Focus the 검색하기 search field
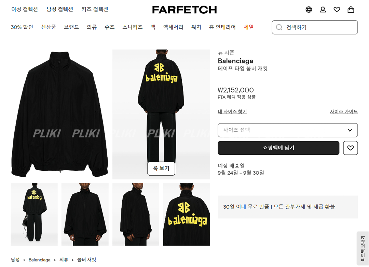Image resolution: width=369 pixels, height=267 pixels. click(315, 27)
